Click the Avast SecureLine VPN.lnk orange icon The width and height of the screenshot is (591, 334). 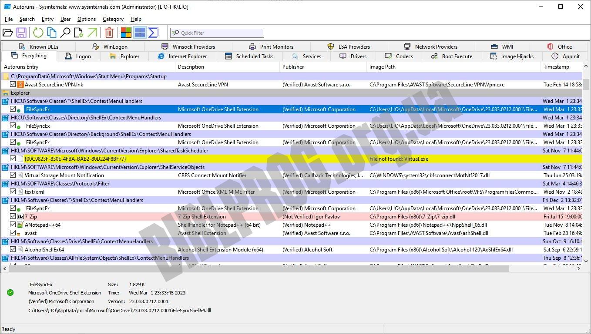pyautogui.click(x=20, y=85)
